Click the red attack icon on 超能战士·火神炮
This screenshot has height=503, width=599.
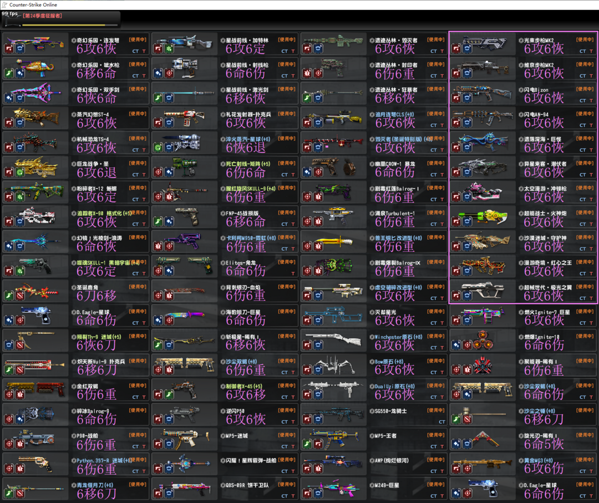[456, 221]
